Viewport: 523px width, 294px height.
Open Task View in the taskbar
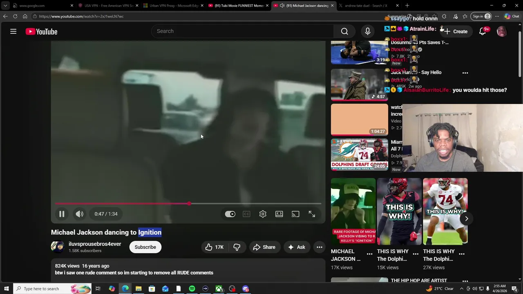[x=98, y=289]
